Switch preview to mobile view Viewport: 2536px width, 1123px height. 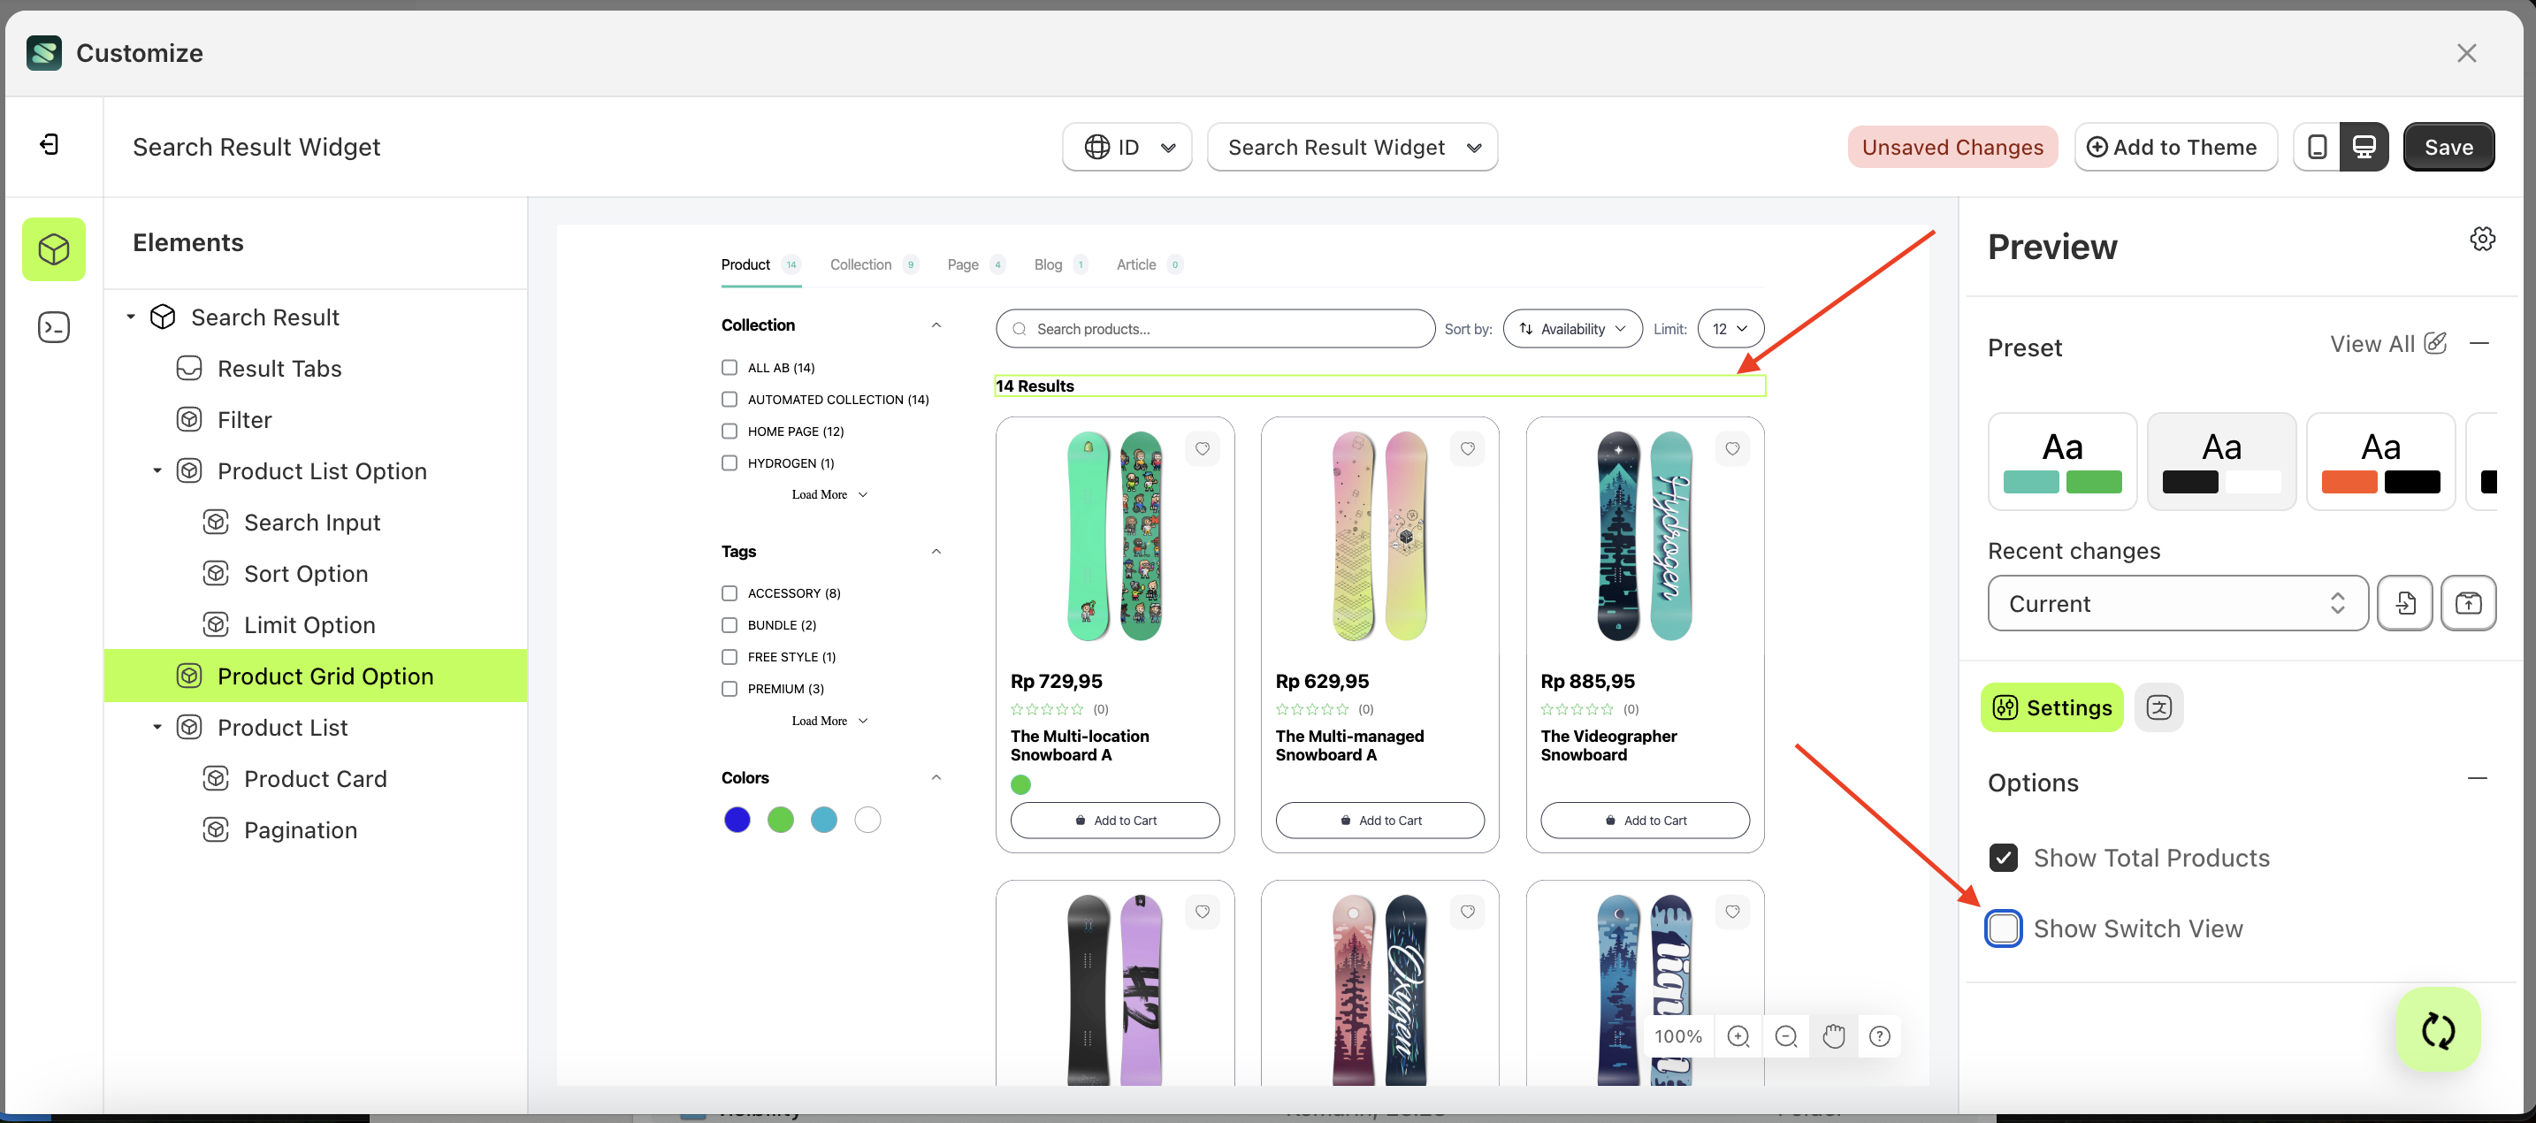(2318, 146)
